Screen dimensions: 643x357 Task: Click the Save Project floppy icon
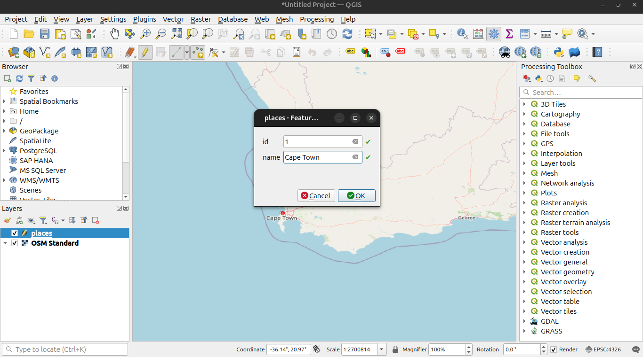tap(44, 34)
